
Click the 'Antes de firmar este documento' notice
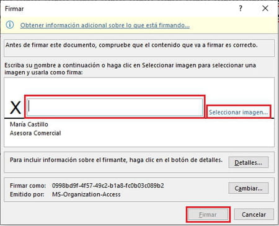click(131, 45)
